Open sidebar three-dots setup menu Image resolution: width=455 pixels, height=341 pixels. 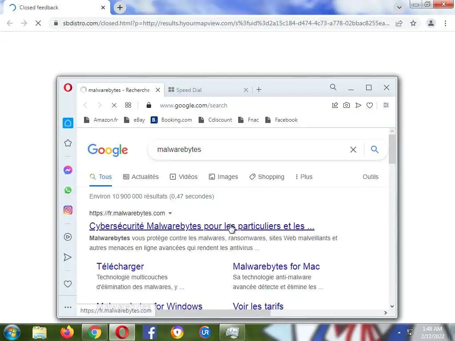pos(68,307)
